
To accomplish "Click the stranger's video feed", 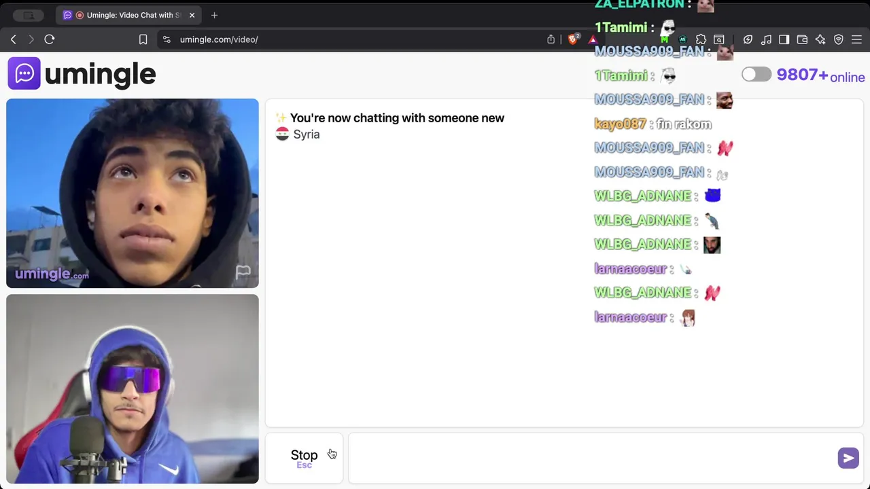I will coord(133,194).
